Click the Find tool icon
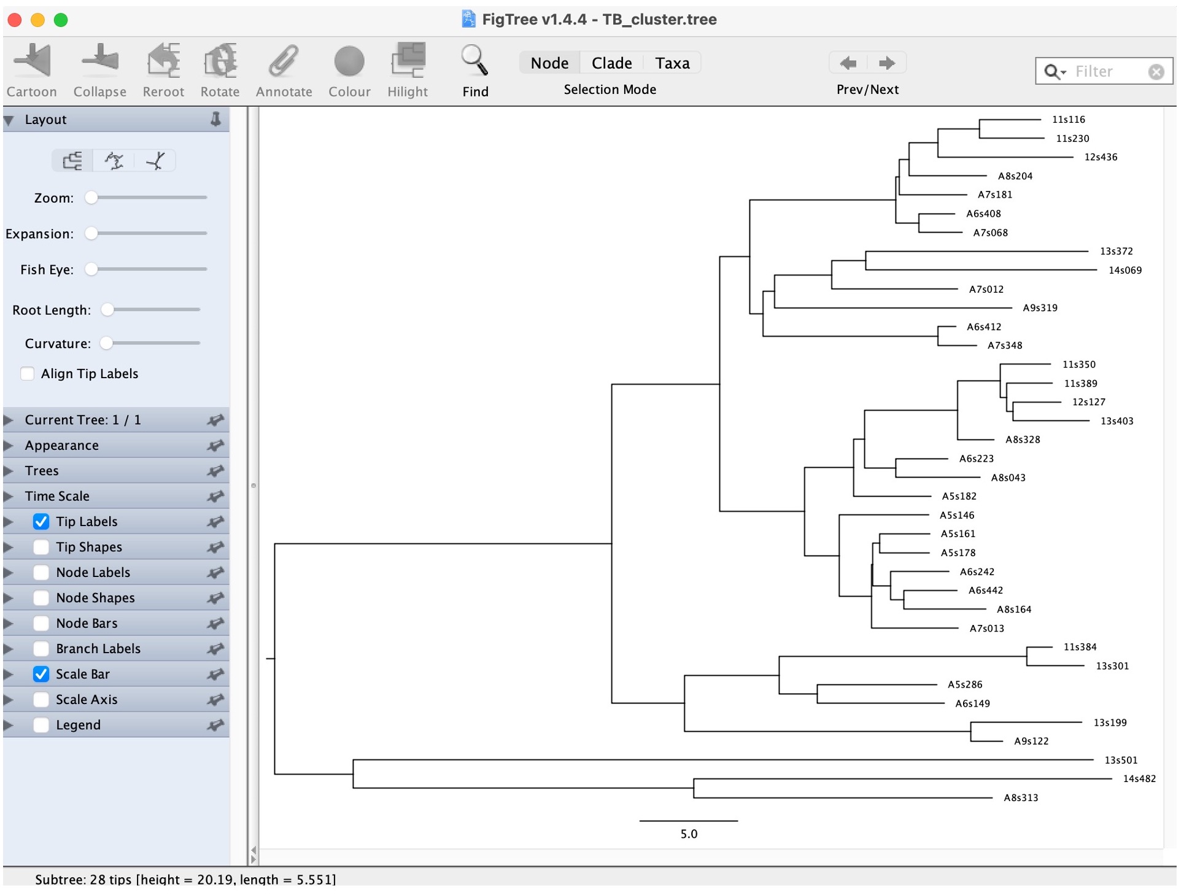 click(x=474, y=62)
